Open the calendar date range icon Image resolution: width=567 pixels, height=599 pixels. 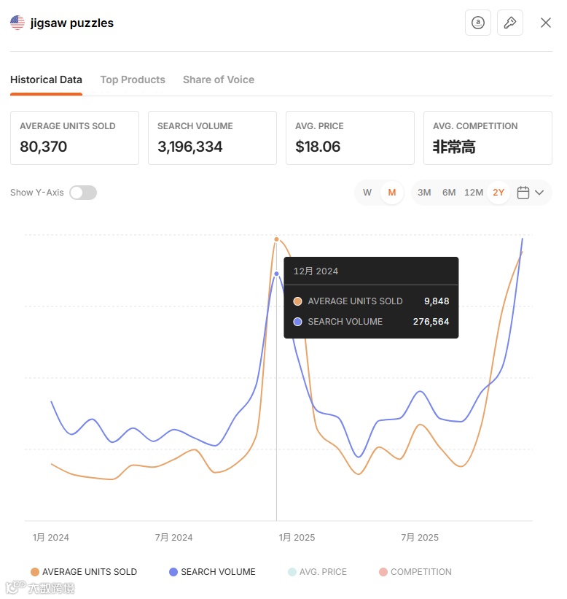click(523, 193)
